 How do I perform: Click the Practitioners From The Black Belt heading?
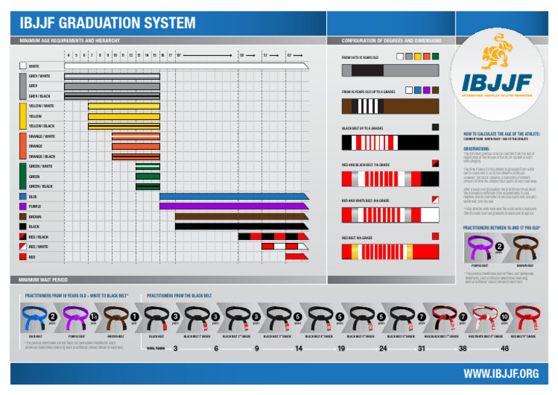click(x=179, y=295)
